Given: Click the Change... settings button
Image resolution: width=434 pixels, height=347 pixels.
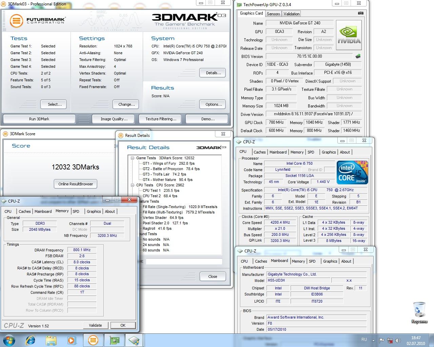Looking at the screenshot, I should click(126, 104).
